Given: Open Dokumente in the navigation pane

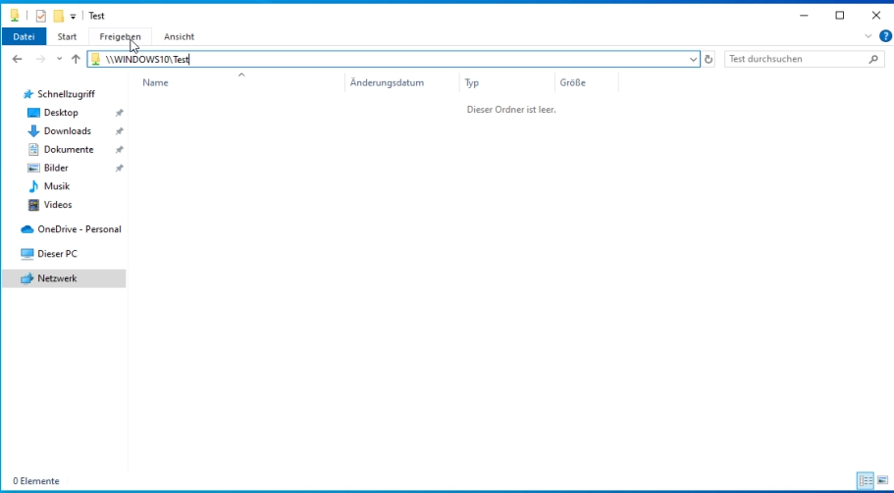Looking at the screenshot, I should [69, 149].
